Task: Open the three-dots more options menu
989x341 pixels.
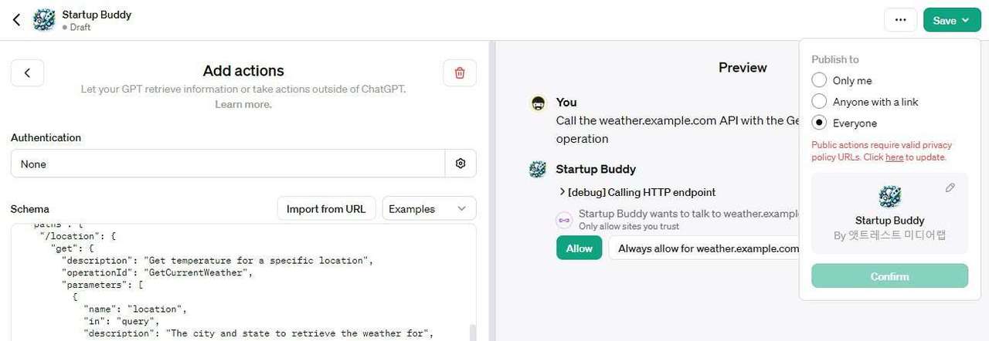Action: (x=900, y=20)
